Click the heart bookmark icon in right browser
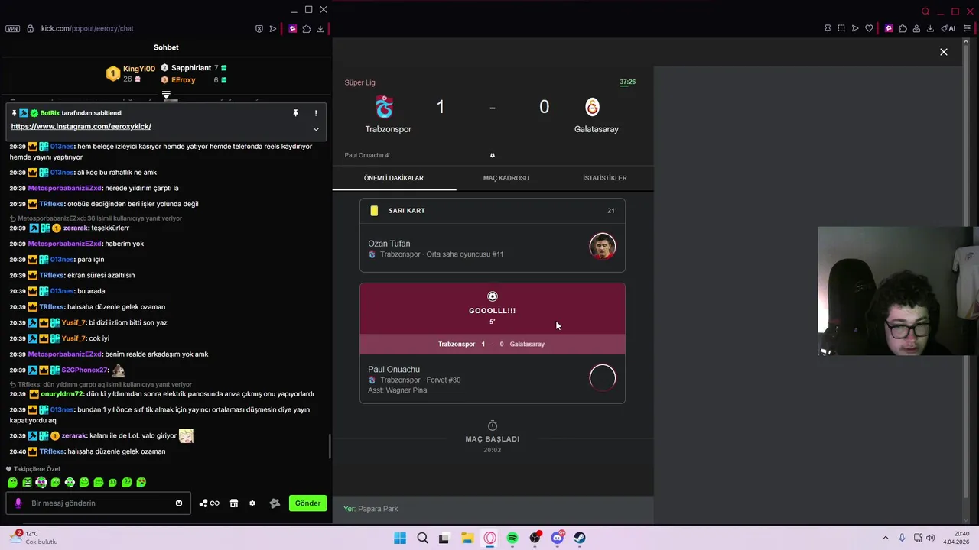The height and width of the screenshot is (550, 979). (x=869, y=29)
